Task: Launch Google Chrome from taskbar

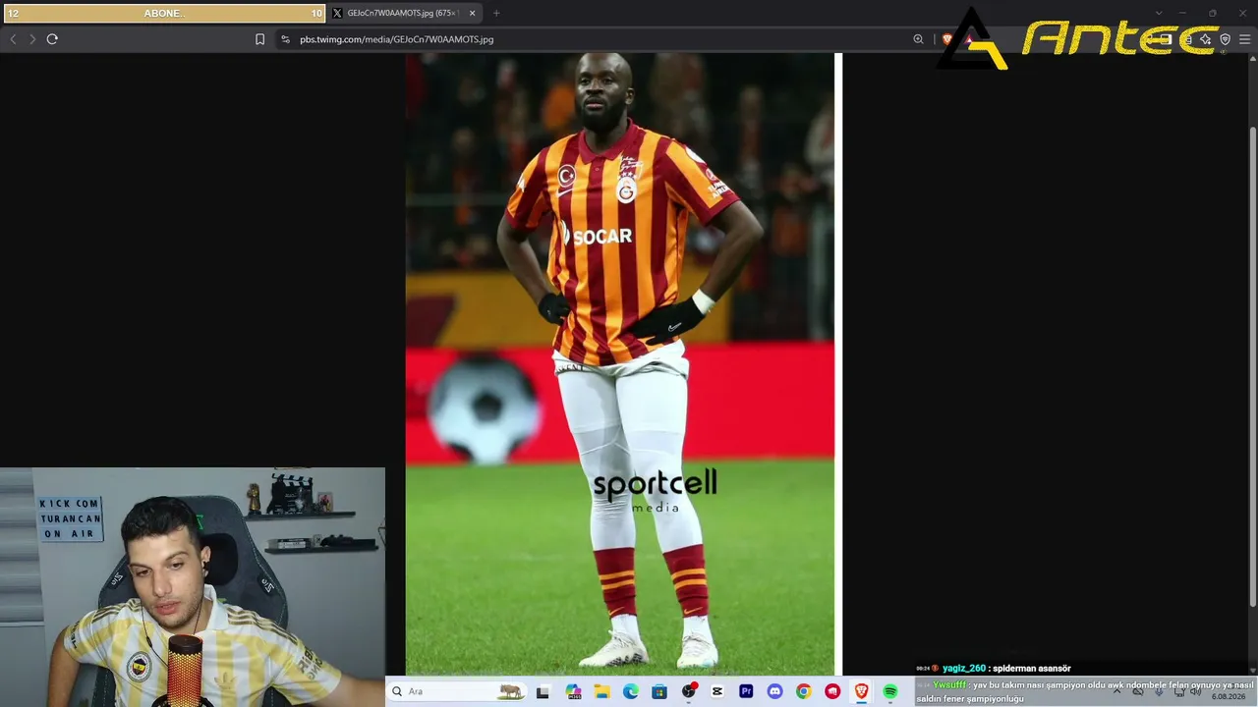Action: 804,691
